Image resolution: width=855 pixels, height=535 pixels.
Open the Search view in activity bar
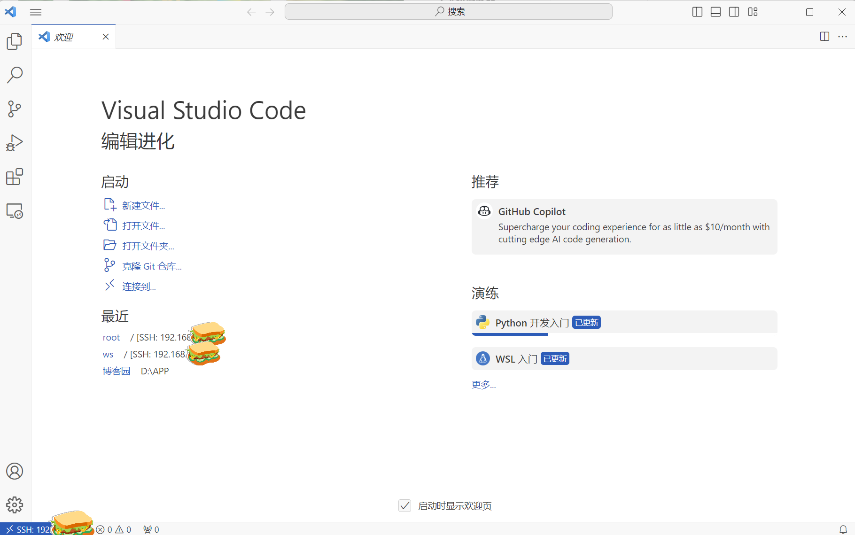coord(15,75)
